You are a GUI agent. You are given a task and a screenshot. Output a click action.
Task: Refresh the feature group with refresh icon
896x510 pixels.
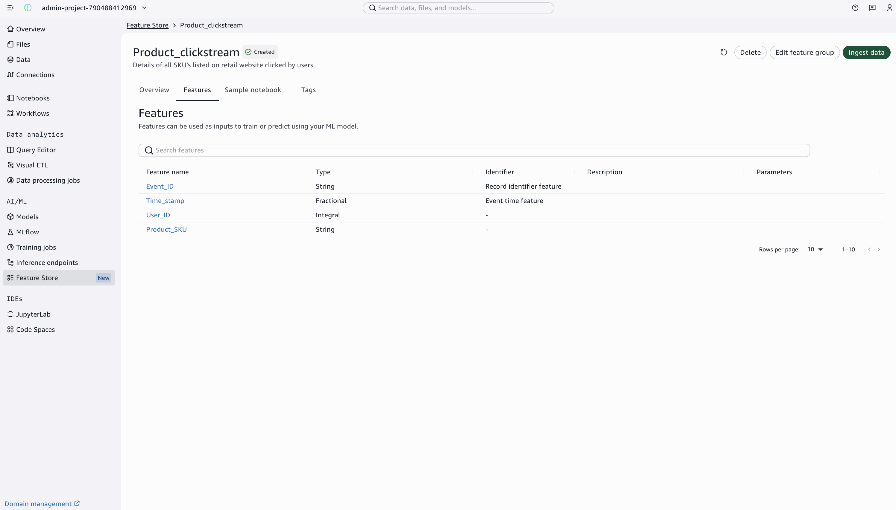(724, 53)
